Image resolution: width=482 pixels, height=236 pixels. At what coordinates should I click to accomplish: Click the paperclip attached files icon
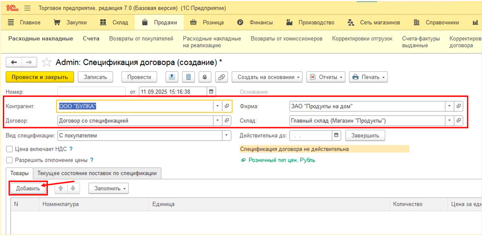[221, 77]
